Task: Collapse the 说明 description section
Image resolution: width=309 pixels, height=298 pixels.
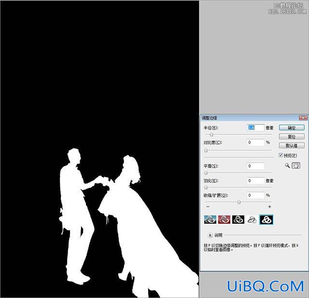Action: pos(210,235)
